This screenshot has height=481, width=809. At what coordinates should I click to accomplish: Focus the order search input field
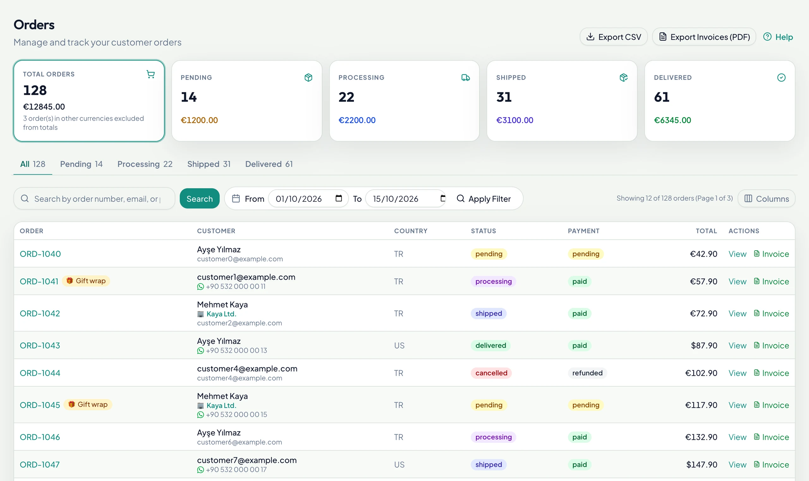point(94,198)
